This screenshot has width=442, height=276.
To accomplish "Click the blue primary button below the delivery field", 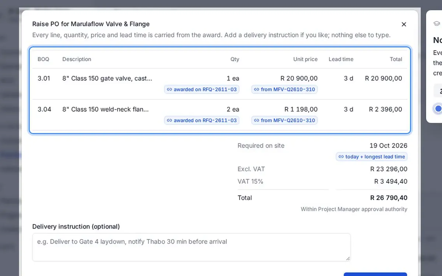I will point(375,274).
